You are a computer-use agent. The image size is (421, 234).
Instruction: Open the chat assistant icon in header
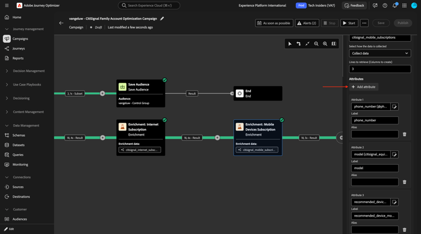[x=375, y=6]
